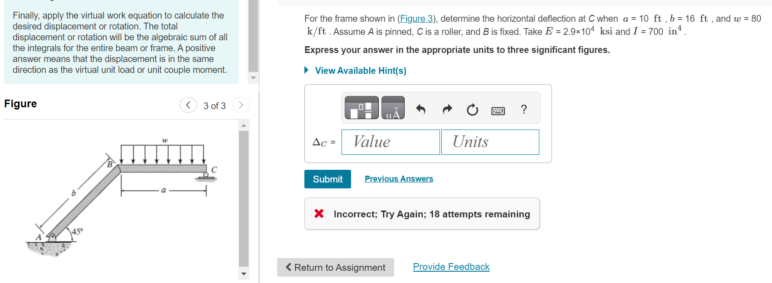Viewport: 772px width, 283px height.
Task: Open the keyboard shortcuts icon
Action: tap(498, 110)
